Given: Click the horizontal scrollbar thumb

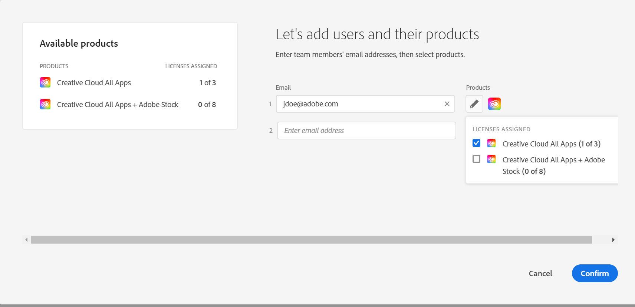Looking at the screenshot, I should pos(312,240).
